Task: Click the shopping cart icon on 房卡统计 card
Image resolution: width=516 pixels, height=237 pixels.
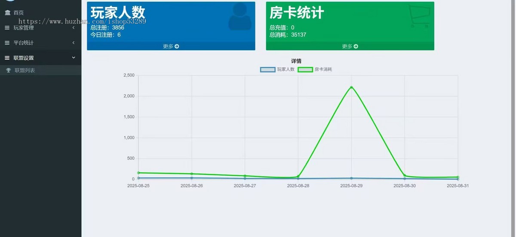Action: [419, 17]
